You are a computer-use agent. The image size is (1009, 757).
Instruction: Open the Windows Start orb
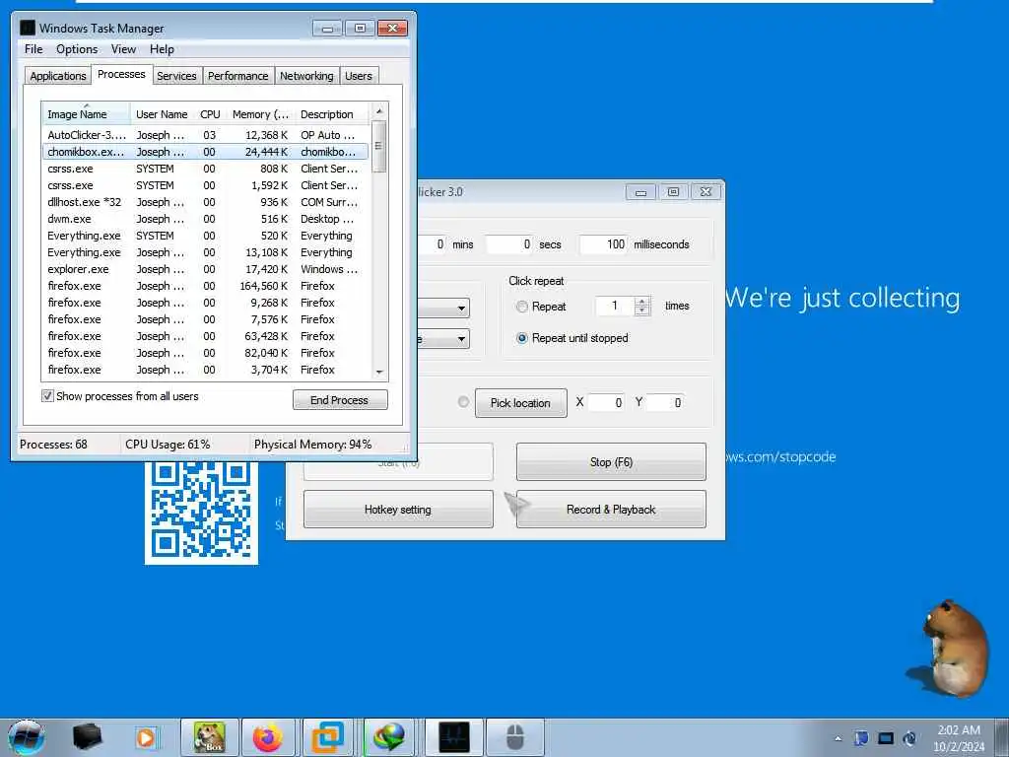(x=26, y=737)
